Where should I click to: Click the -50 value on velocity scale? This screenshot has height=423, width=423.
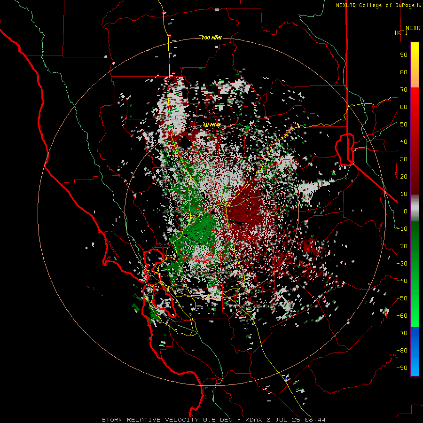point(402,298)
